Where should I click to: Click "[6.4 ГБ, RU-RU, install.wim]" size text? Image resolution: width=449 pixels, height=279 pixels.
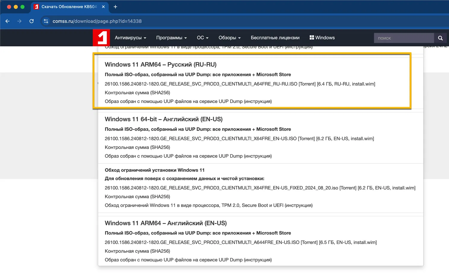346,84
